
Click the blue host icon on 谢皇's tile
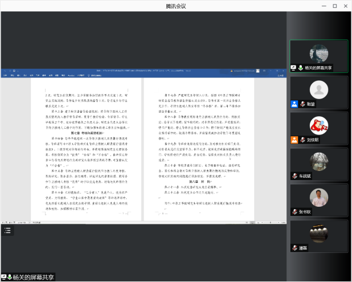tap(294, 104)
